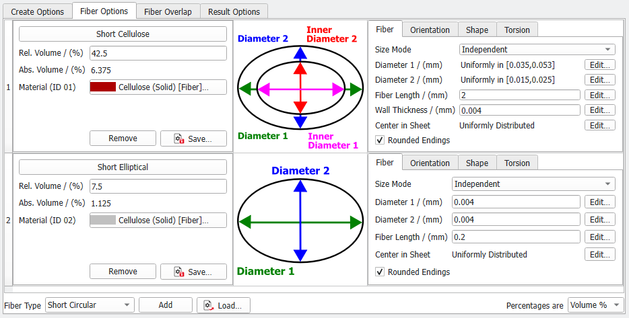Click Rel. Volume field showing 42.5

158,53
